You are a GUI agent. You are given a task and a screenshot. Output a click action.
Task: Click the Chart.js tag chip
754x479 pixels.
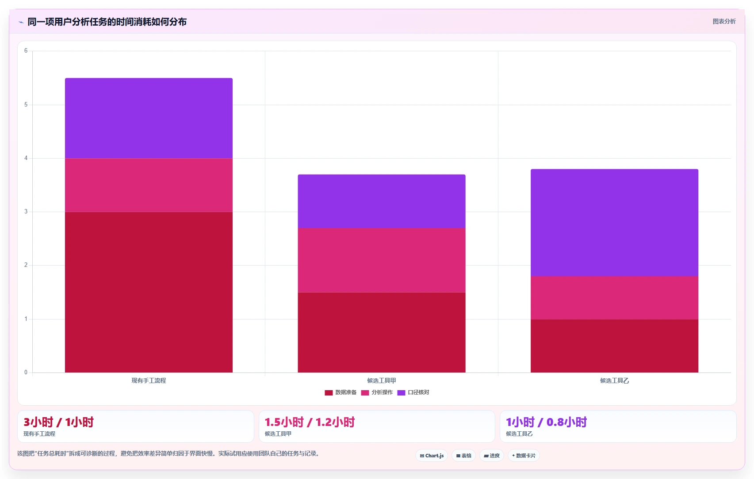click(432, 456)
